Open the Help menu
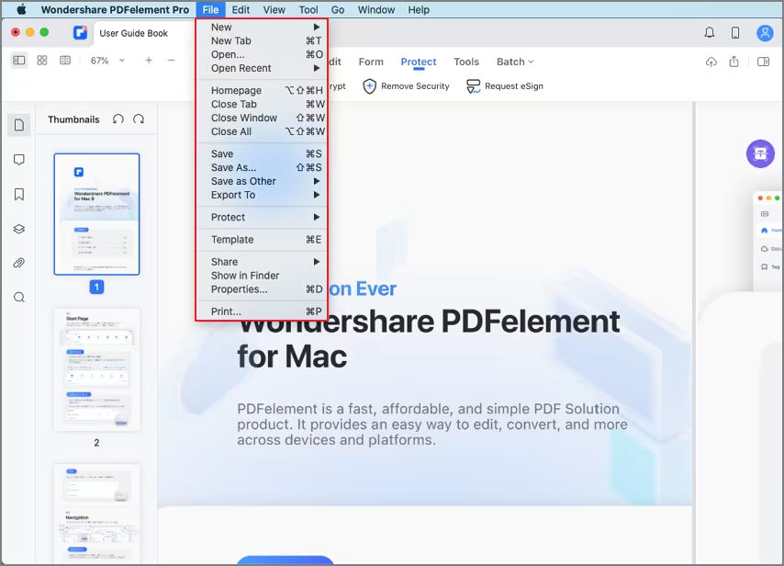Screen dimensions: 784x566 tap(419, 9)
